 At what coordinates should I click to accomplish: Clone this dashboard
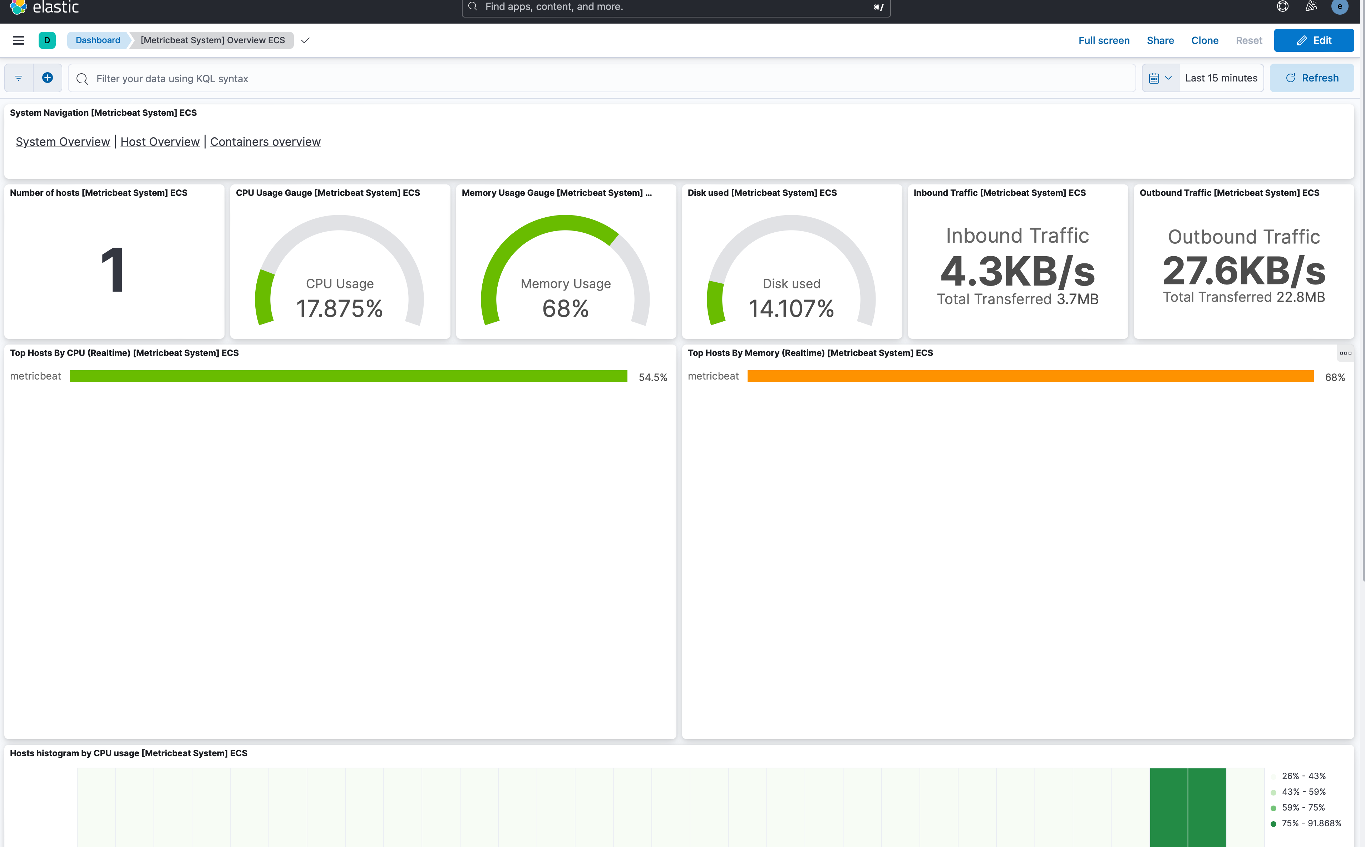point(1205,40)
